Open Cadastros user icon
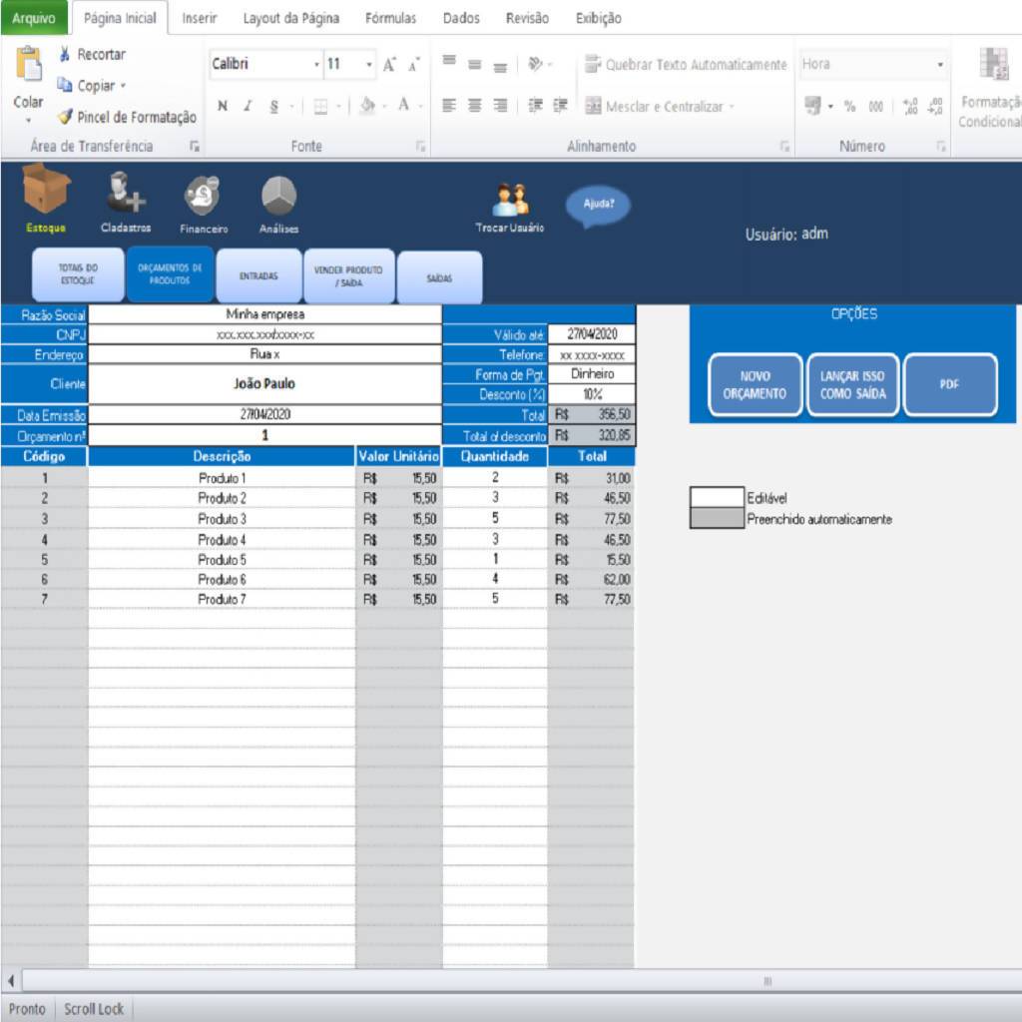The width and height of the screenshot is (1022, 1022). 126,194
